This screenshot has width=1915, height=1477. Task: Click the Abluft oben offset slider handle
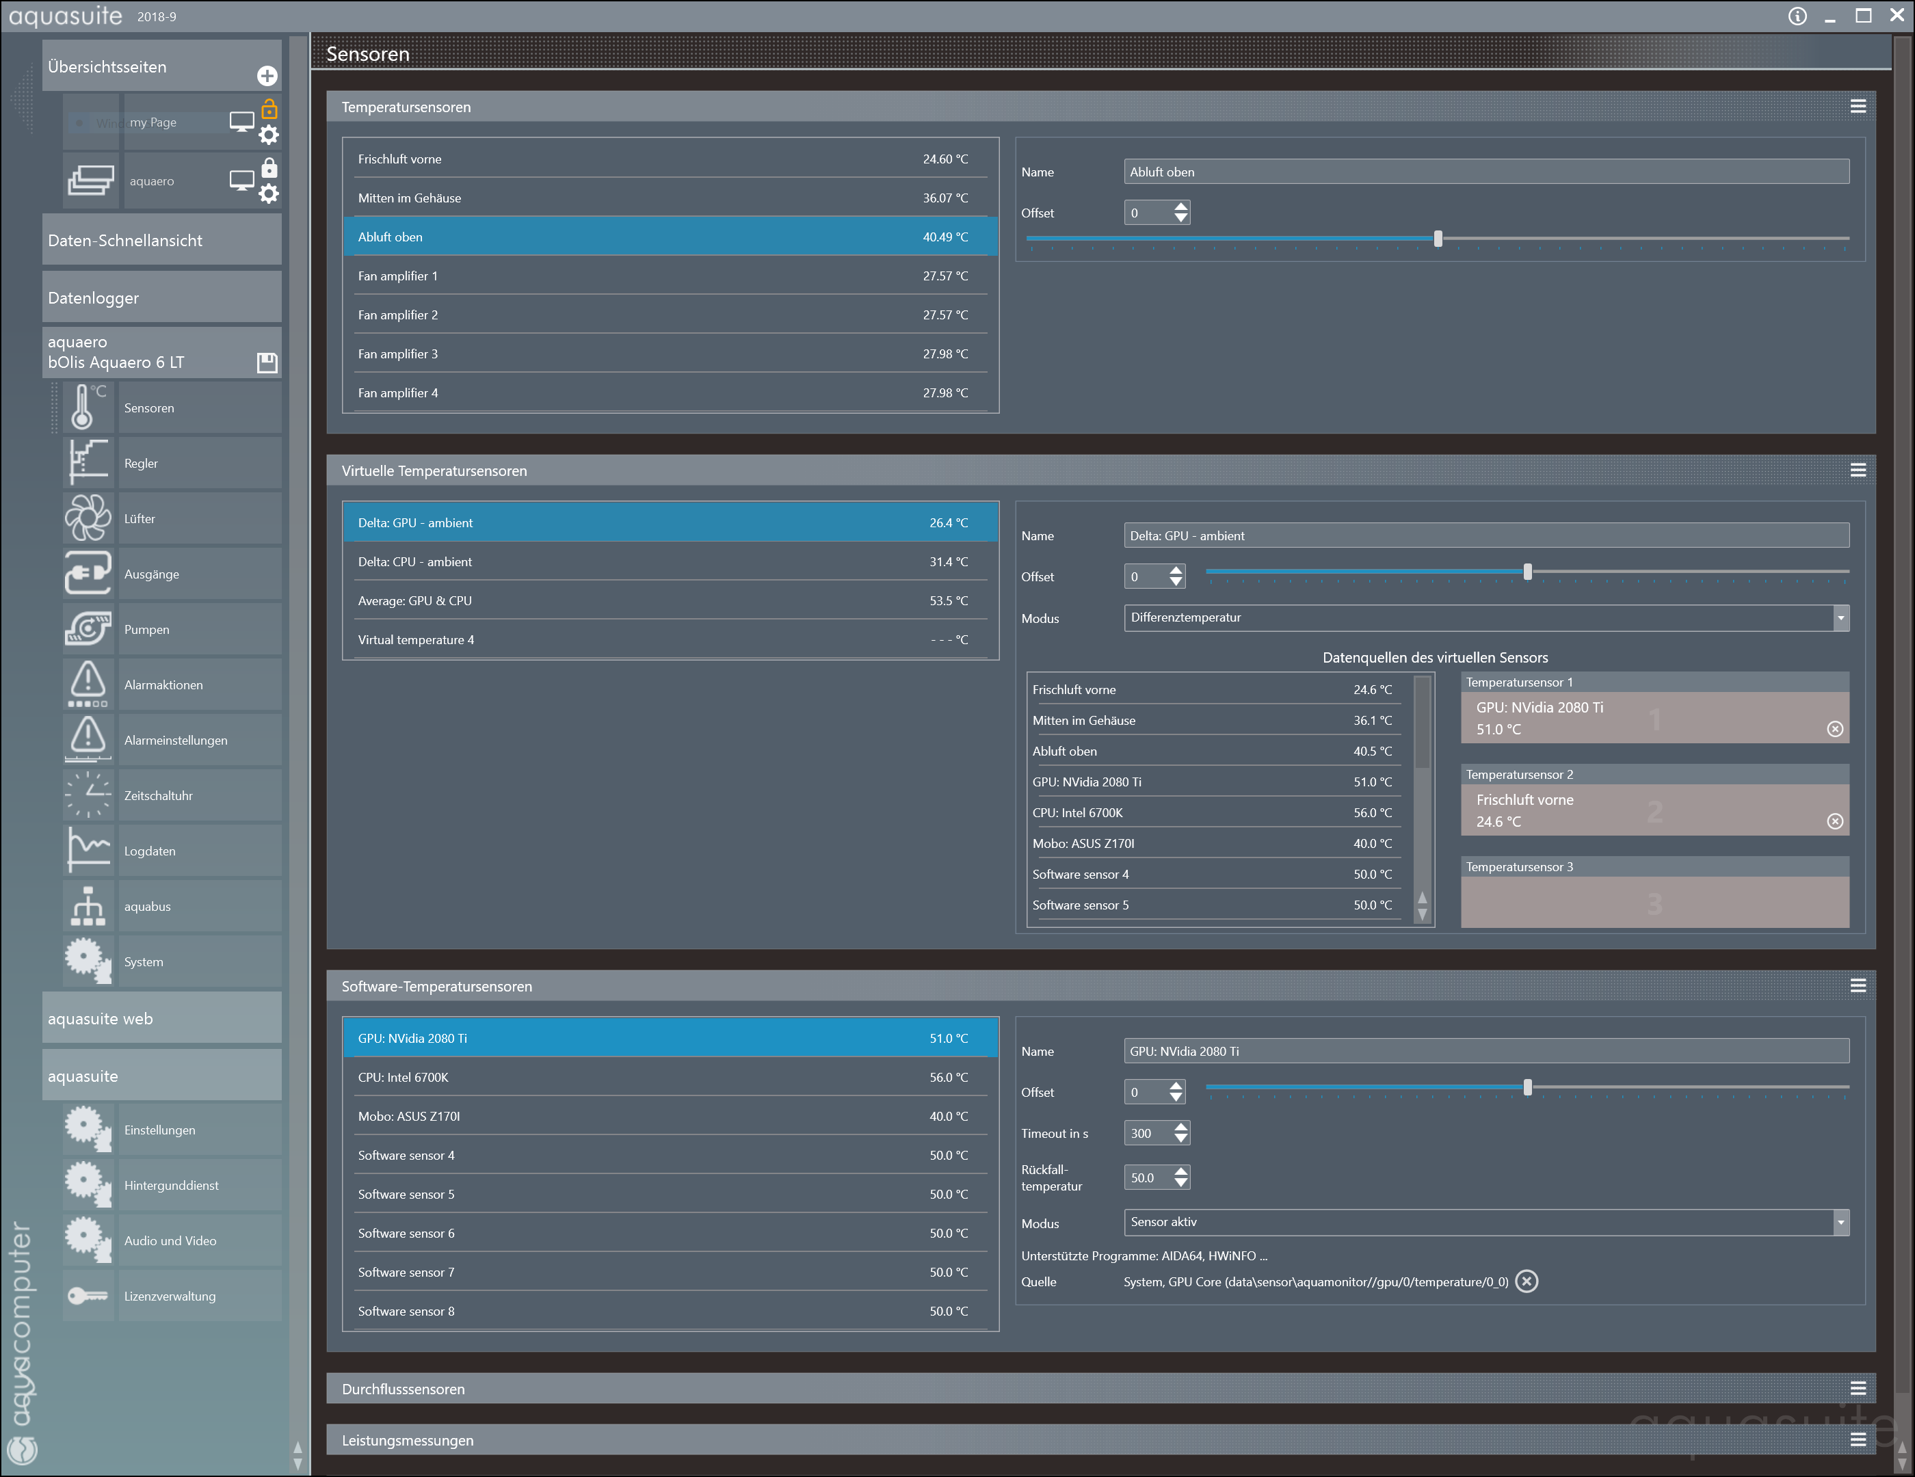[1438, 239]
